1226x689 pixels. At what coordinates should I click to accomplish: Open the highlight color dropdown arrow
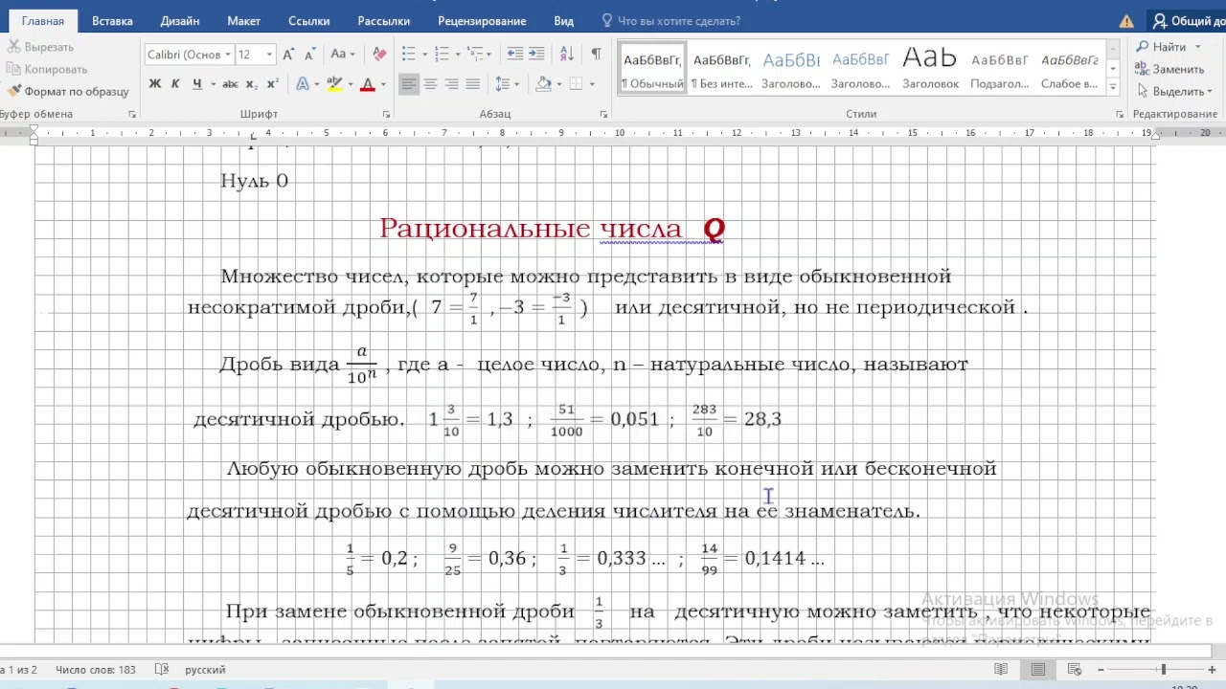(x=350, y=84)
